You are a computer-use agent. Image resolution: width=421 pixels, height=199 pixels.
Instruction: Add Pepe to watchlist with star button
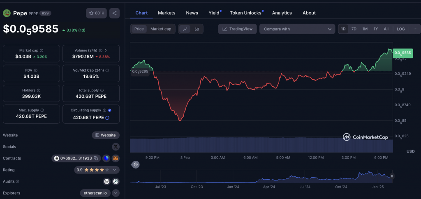pyautogui.click(x=96, y=13)
